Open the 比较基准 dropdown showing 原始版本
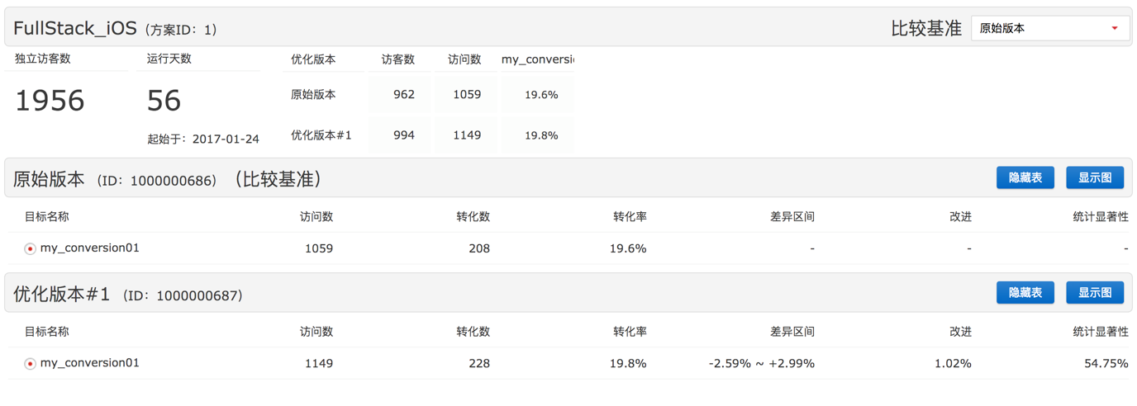Image resolution: width=1137 pixels, height=406 pixels. 1050,28
